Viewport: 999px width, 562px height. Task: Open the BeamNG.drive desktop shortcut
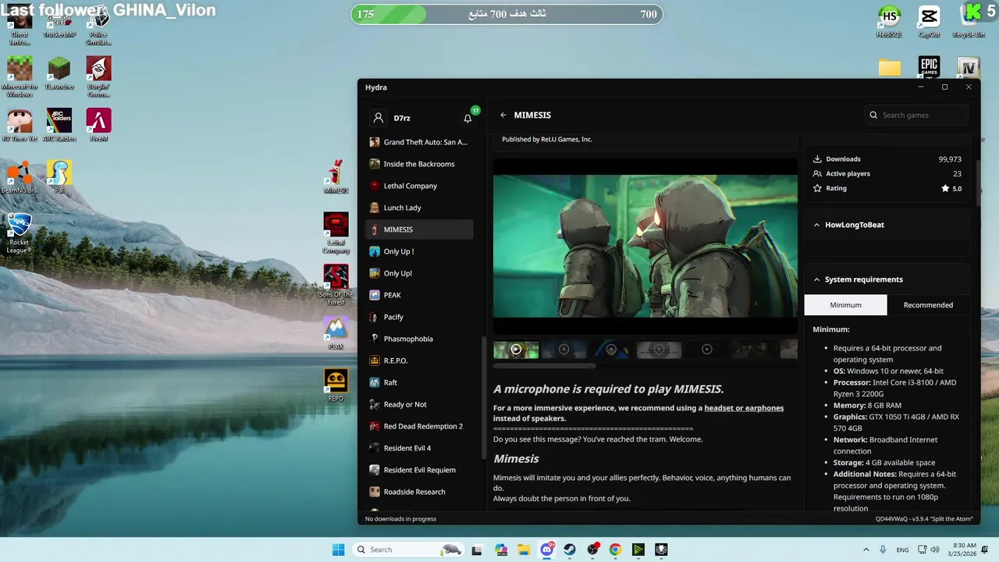[19, 177]
